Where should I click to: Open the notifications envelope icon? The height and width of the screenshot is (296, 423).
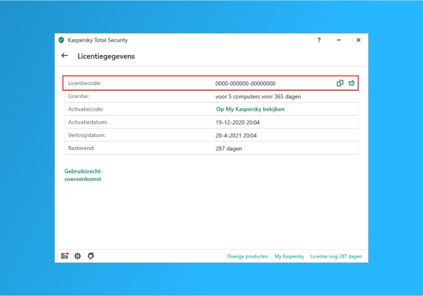click(x=65, y=256)
